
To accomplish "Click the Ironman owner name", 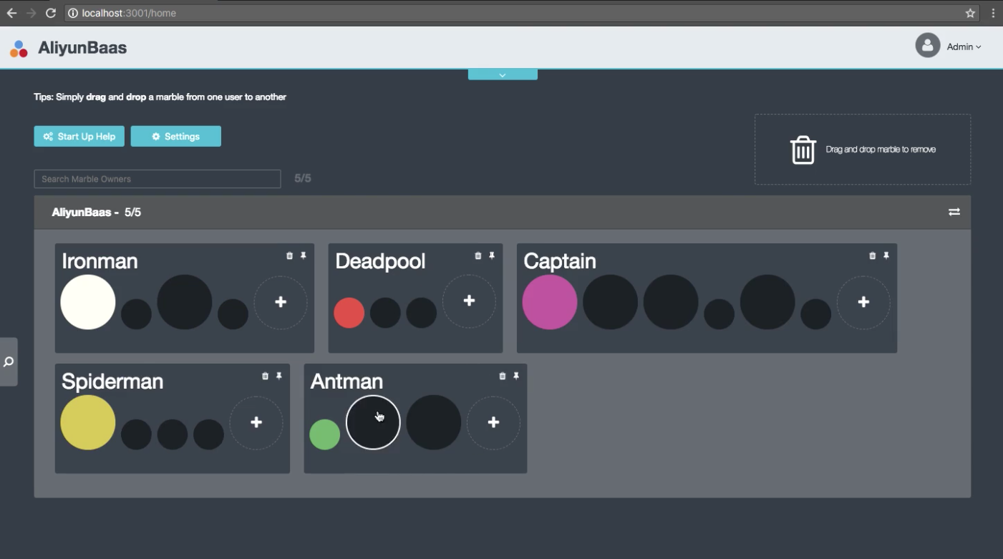I will 100,261.
